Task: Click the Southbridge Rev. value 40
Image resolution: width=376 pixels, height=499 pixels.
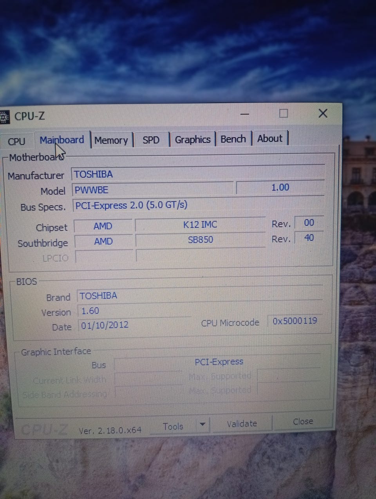Action: click(309, 238)
